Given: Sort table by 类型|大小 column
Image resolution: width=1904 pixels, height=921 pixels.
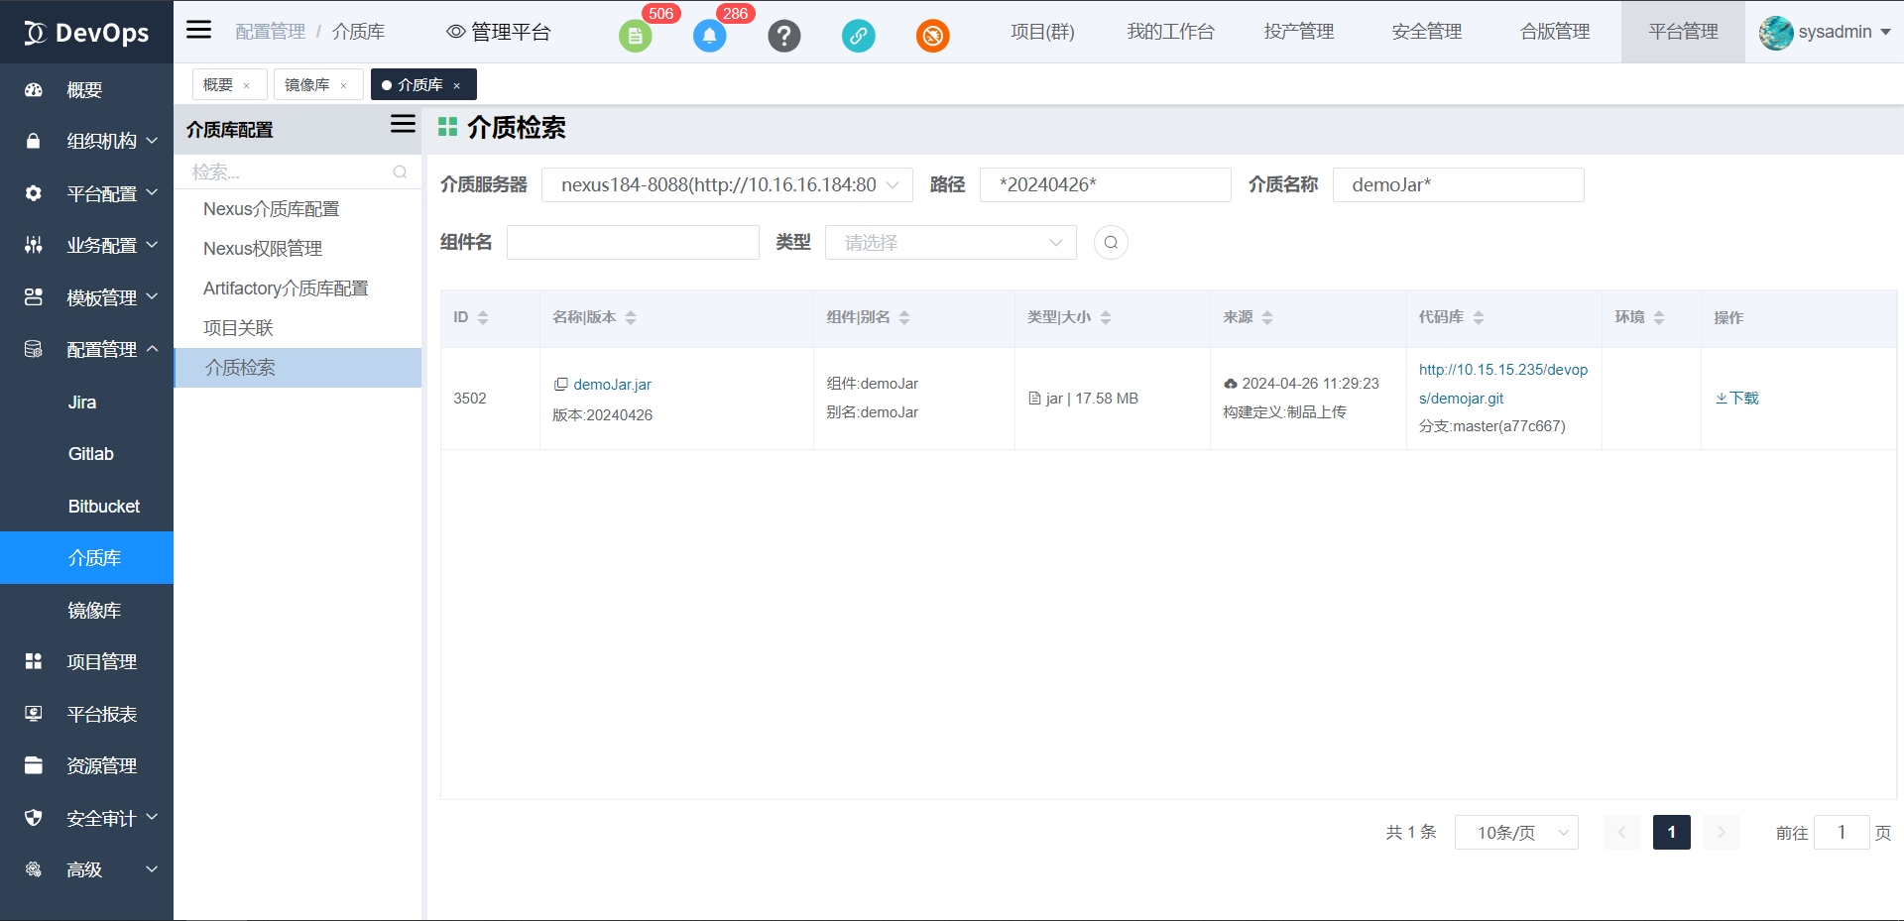Looking at the screenshot, I should click(1106, 317).
